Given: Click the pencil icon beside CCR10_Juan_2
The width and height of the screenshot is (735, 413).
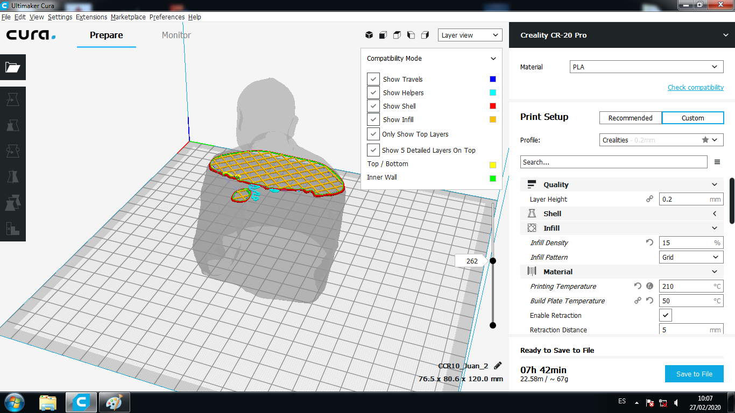Looking at the screenshot, I should tap(498, 366).
